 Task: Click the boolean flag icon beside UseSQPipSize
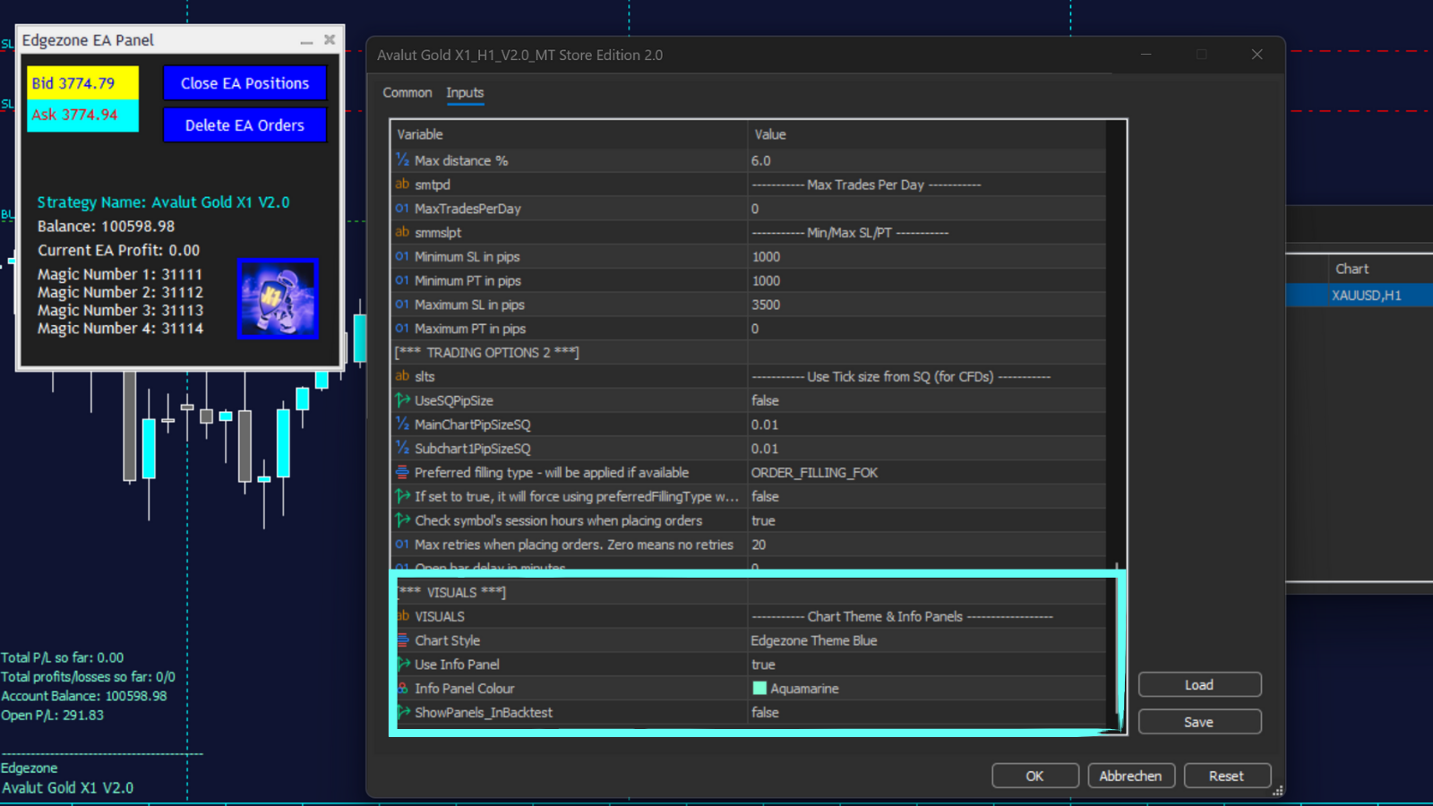(402, 400)
